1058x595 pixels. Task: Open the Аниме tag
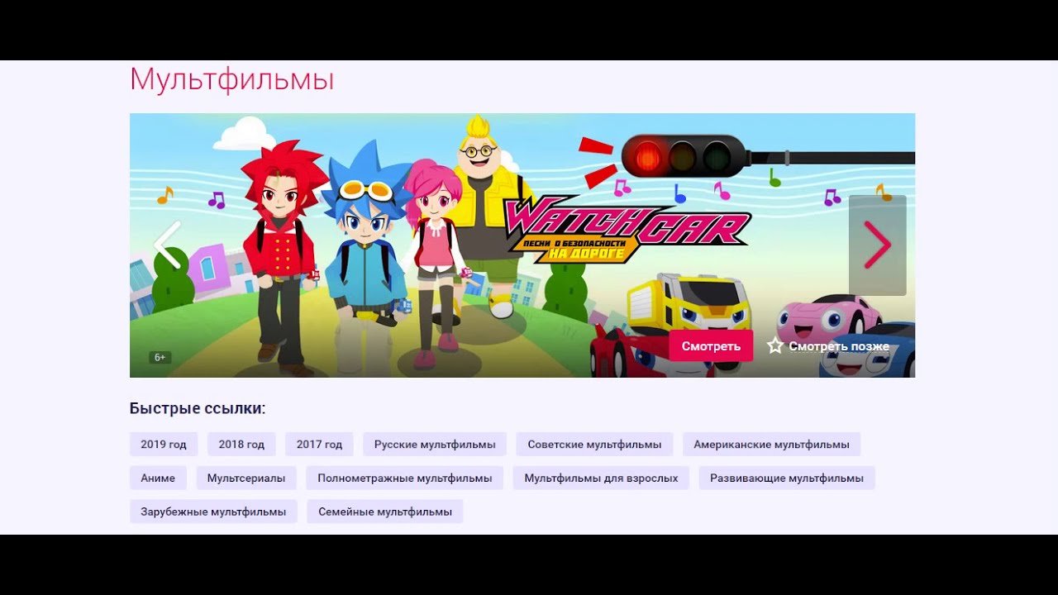pyautogui.click(x=158, y=478)
